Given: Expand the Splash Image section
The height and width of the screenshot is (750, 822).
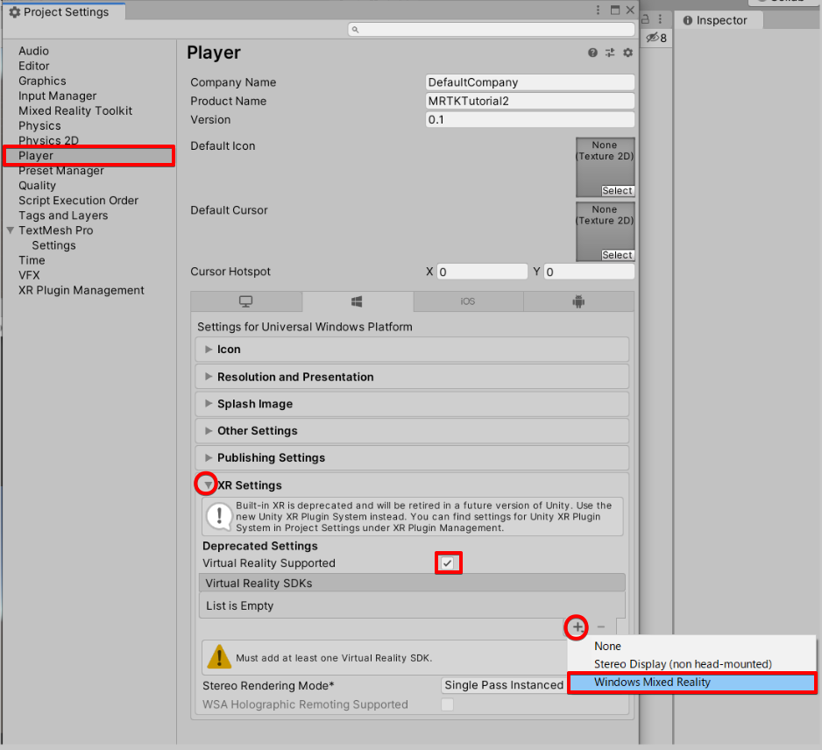Looking at the screenshot, I should click(412, 404).
